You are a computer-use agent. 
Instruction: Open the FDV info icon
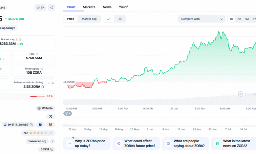point(37,54)
